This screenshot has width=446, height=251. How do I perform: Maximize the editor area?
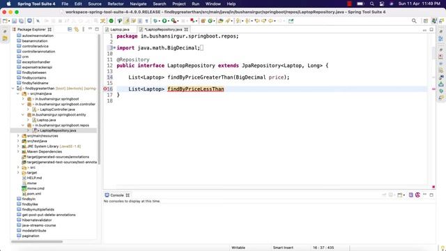pos(431,29)
